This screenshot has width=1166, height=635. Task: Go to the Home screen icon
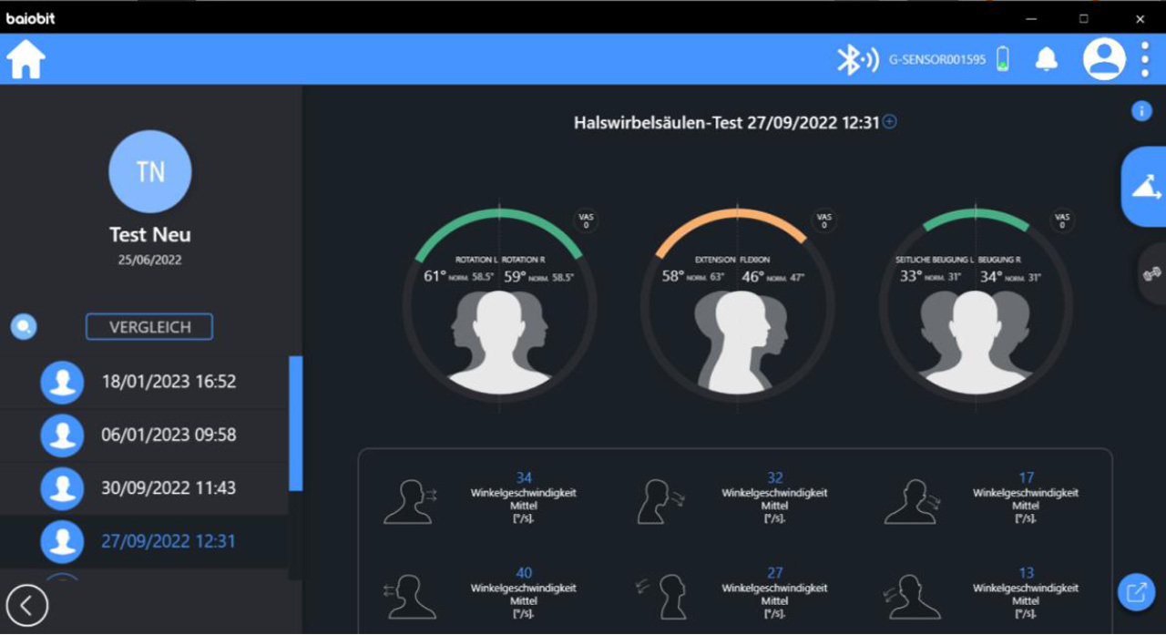click(26, 60)
